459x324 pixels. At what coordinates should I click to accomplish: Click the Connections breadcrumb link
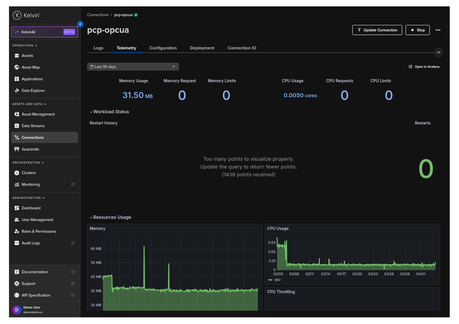pyautogui.click(x=98, y=15)
